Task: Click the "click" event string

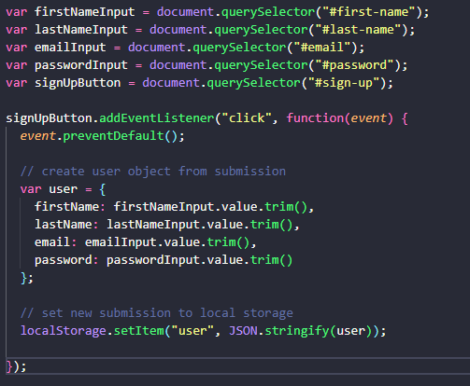Action: 247,118
